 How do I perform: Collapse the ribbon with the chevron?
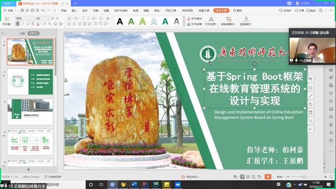(332, 10)
